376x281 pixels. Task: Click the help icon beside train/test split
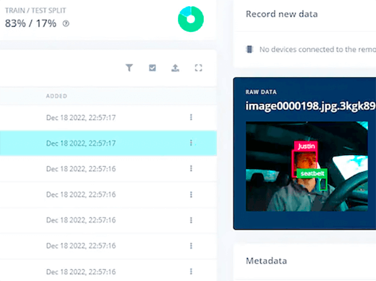tap(66, 24)
